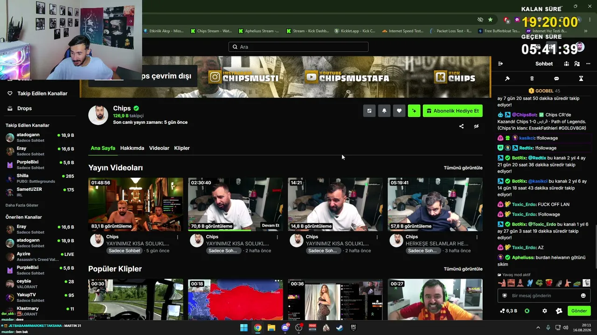Click the Bir mesaj gönderin chat input
The height and width of the screenshot is (335, 597).
click(544, 295)
